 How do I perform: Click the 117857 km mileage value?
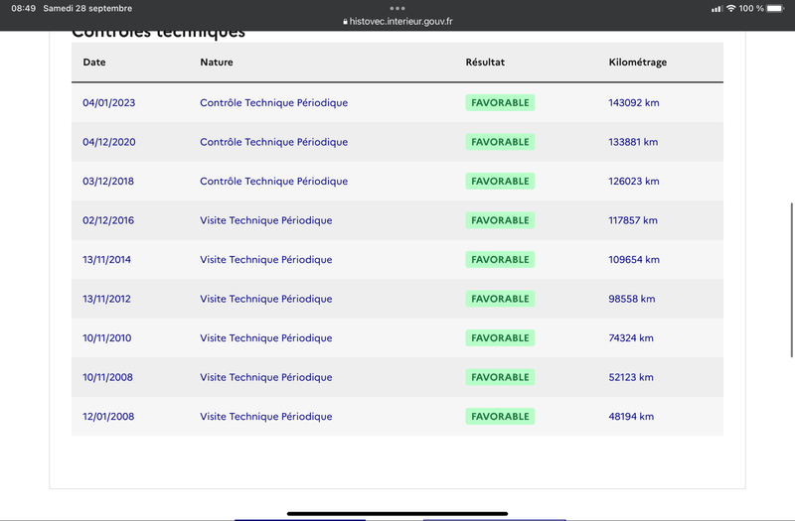(x=633, y=220)
